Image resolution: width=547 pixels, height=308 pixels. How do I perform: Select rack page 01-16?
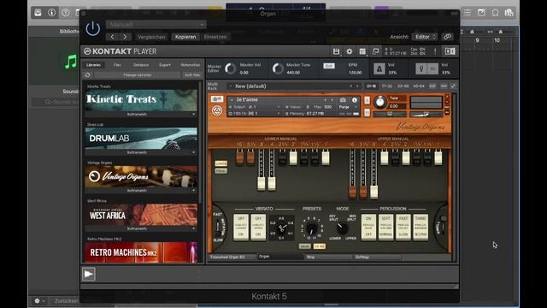point(371,86)
